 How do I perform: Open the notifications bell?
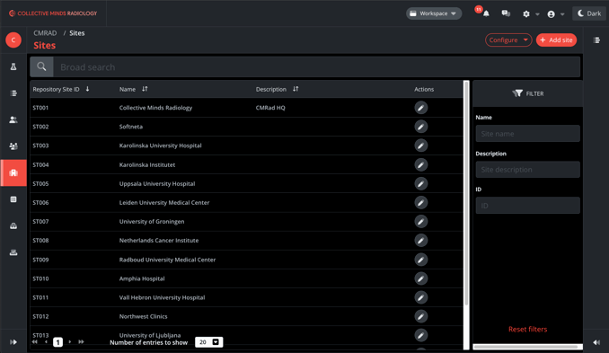tap(486, 13)
